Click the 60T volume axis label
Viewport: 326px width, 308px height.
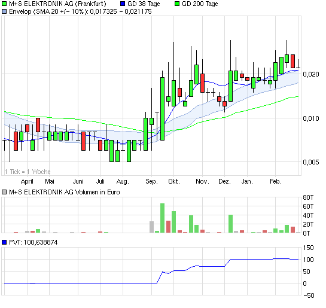click(x=308, y=206)
